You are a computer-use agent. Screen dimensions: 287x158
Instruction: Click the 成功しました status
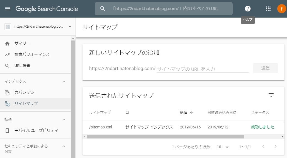click(x=262, y=127)
